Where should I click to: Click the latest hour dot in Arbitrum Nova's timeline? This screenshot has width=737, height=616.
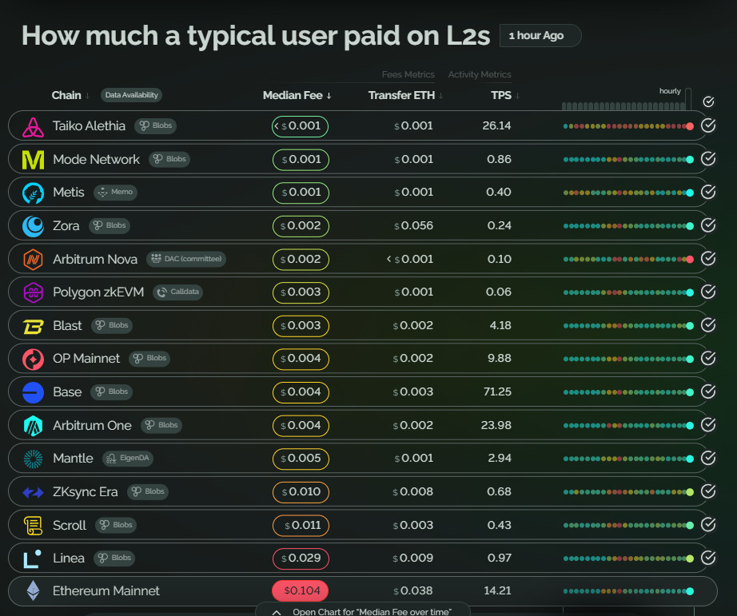690,260
